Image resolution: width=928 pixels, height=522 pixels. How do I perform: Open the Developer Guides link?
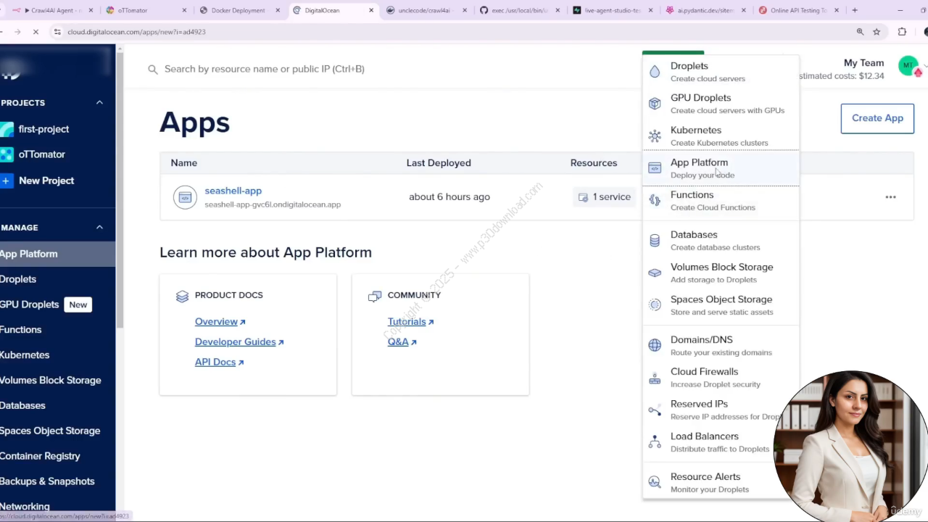coord(239,342)
